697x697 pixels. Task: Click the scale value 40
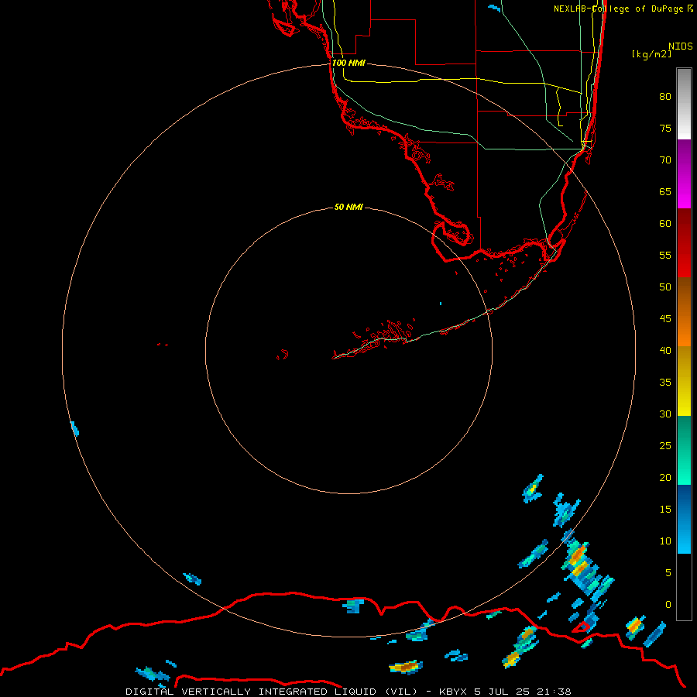(x=665, y=351)
